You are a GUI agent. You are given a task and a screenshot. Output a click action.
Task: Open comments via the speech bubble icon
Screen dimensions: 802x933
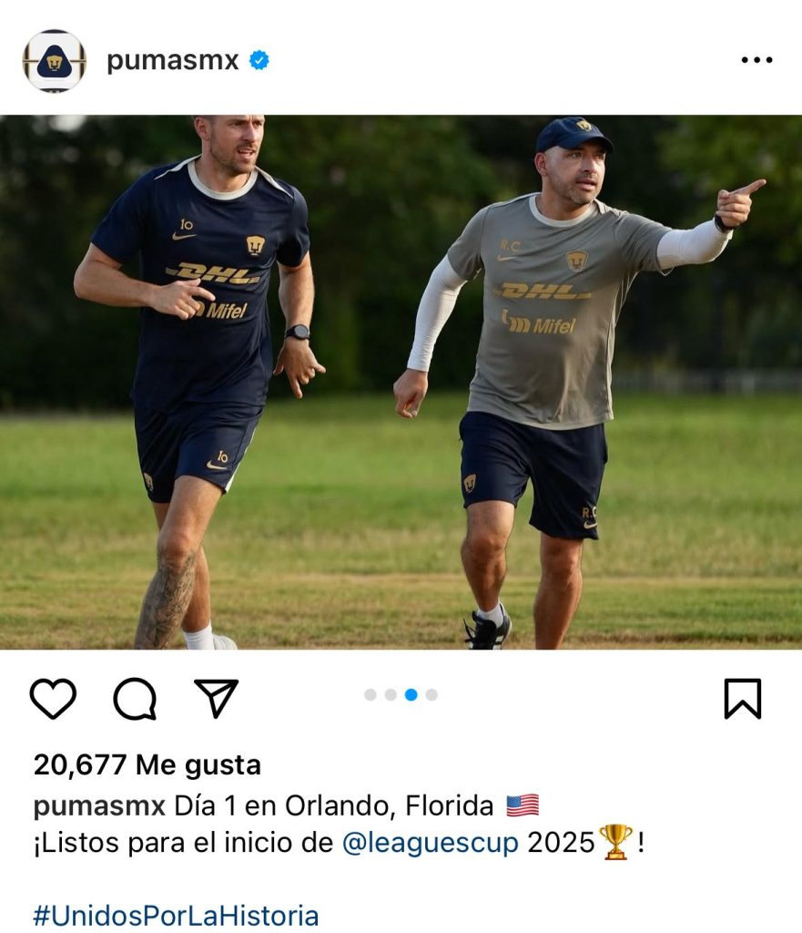pos(135,699)
